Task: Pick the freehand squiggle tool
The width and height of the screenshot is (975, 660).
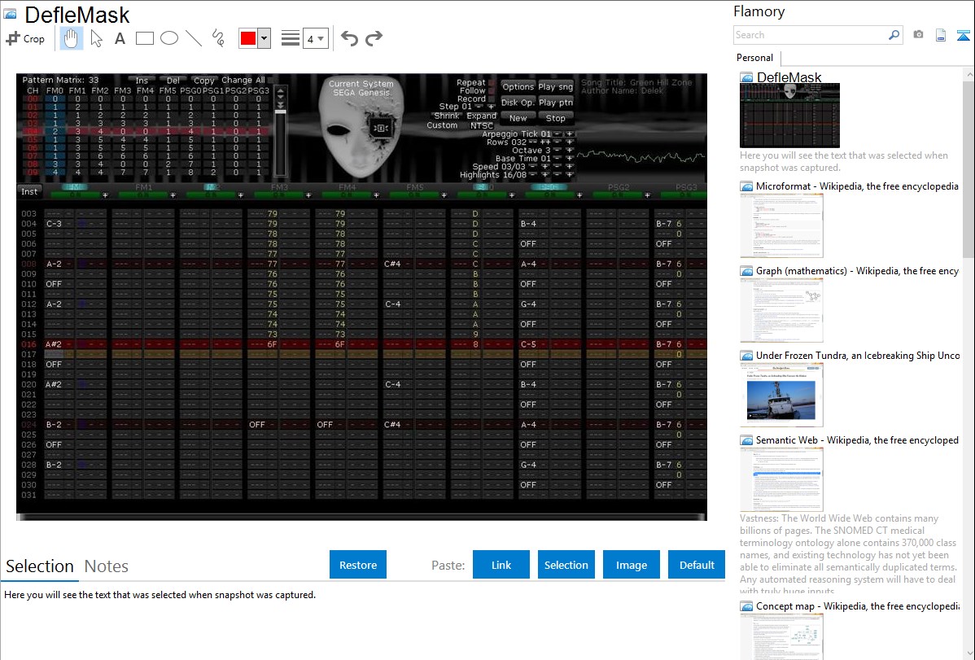Action: 218,38
